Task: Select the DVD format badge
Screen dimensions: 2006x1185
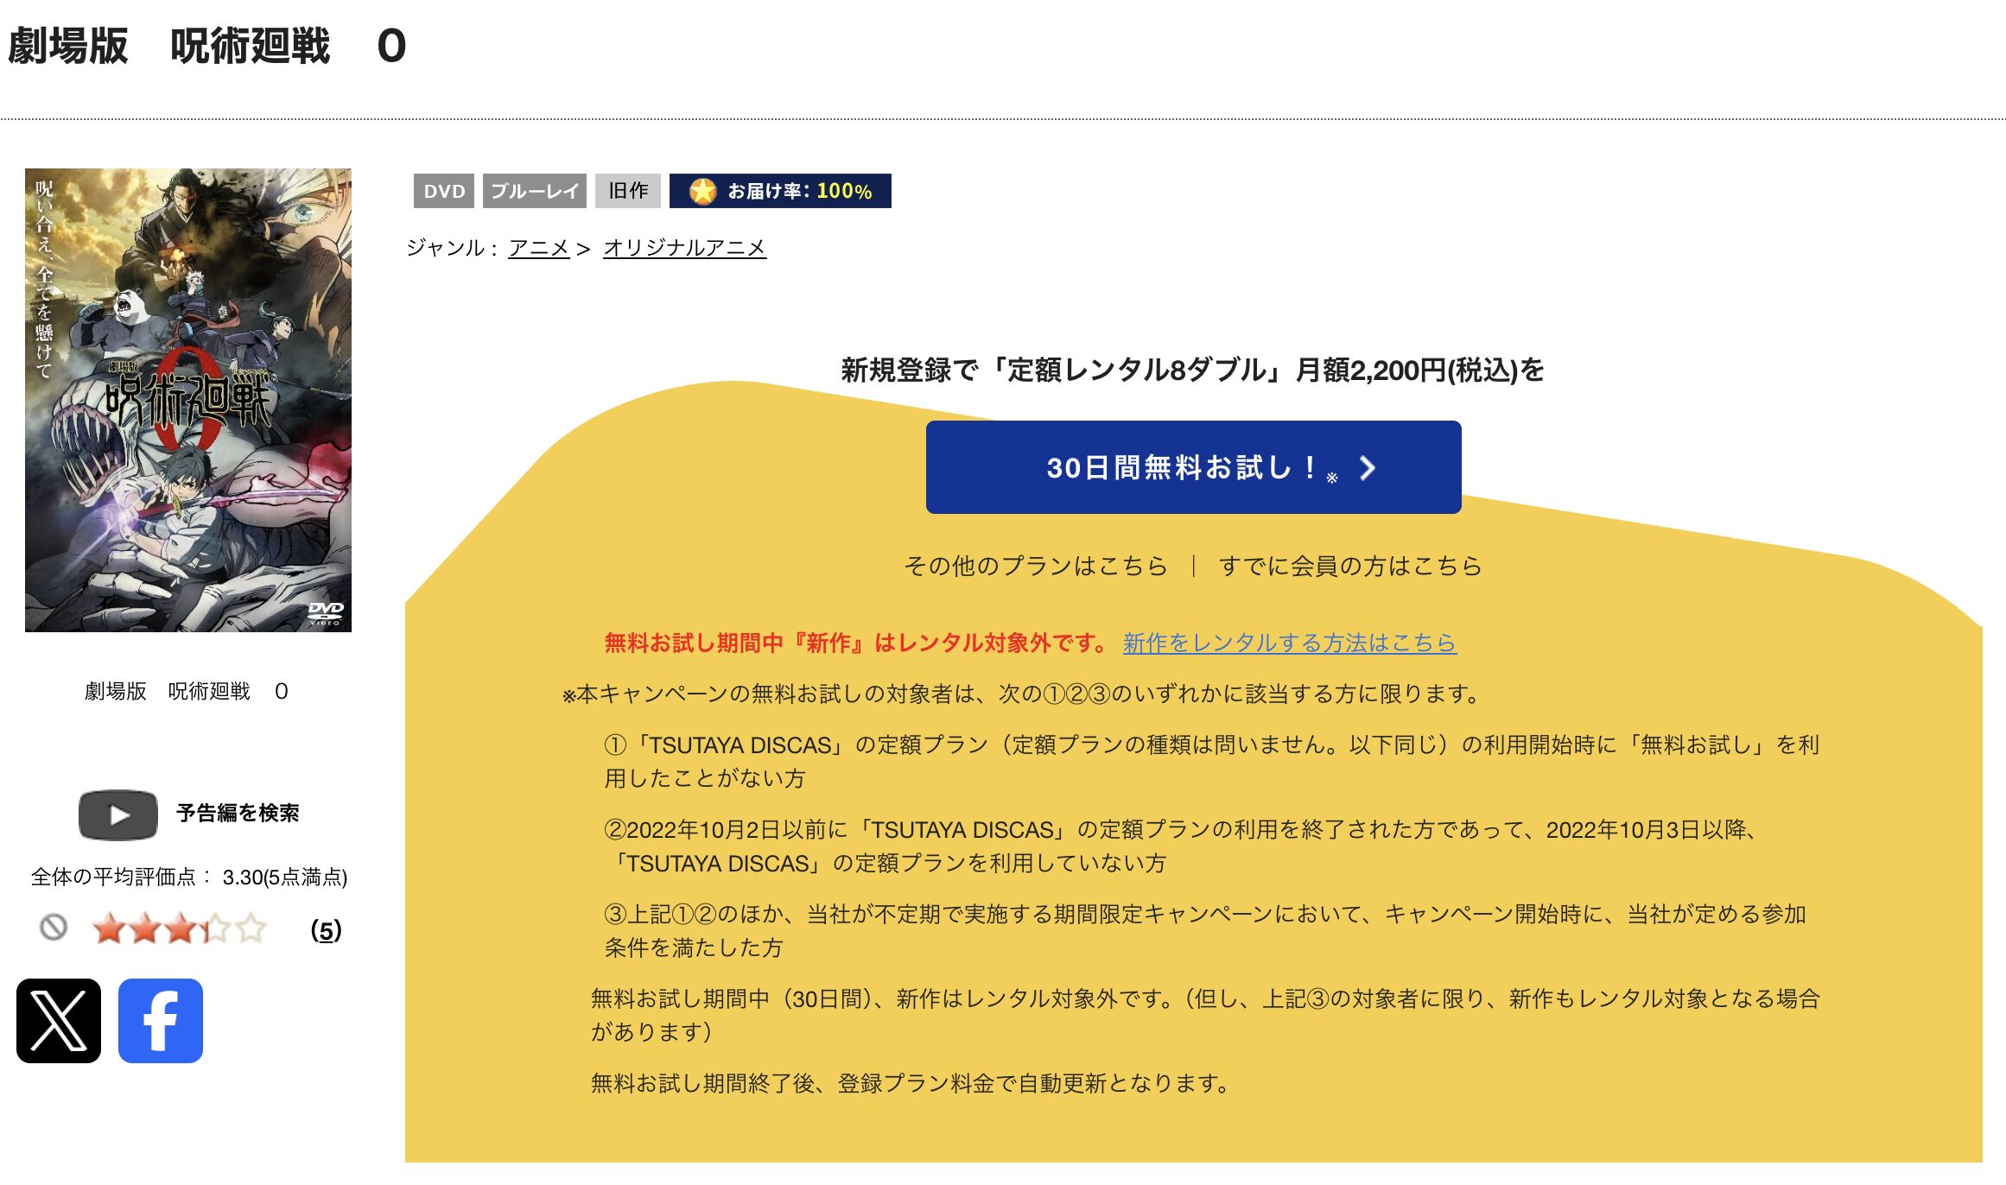Action: [443, 191]
